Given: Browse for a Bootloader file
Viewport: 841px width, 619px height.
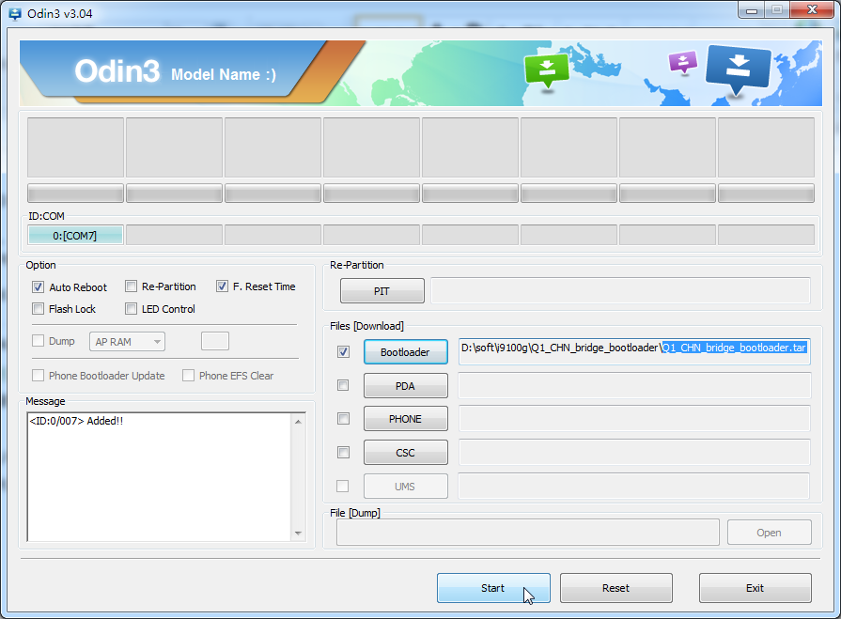Looking at the screenshot, I should [406, 352].
